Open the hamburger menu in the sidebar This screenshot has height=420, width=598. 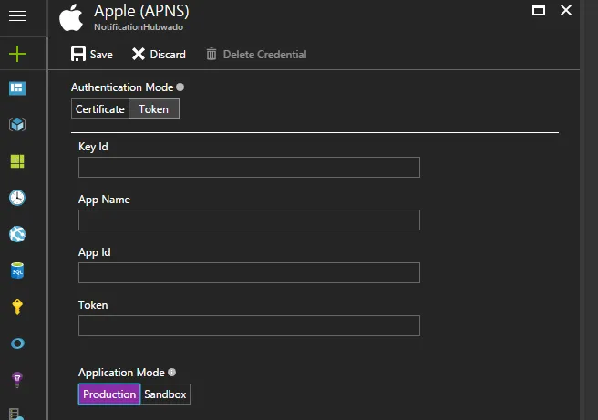coord(17,16)
